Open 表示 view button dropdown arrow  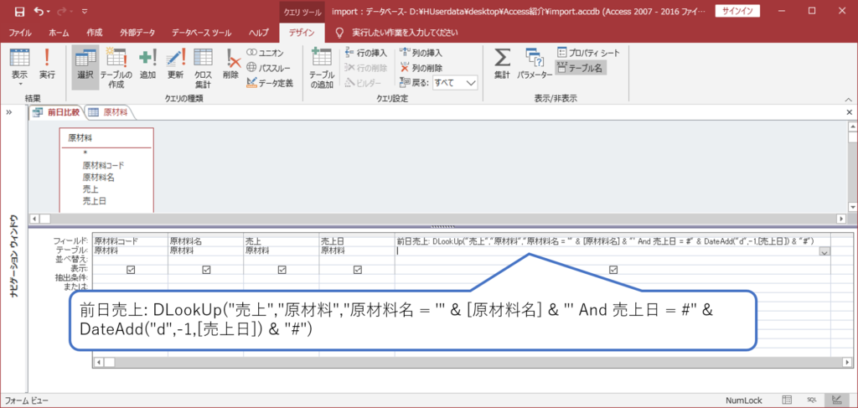(x=20, y=85)
